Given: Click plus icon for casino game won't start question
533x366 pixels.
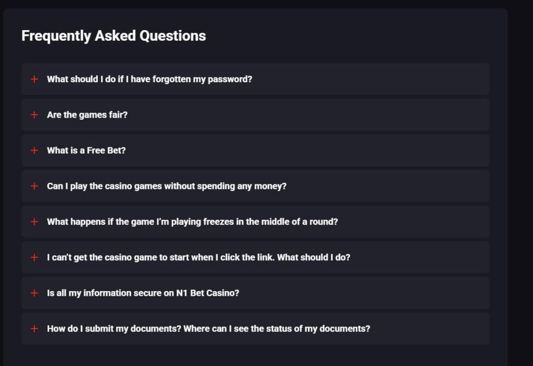Looking at the screenshot, I should click(34, 257).
